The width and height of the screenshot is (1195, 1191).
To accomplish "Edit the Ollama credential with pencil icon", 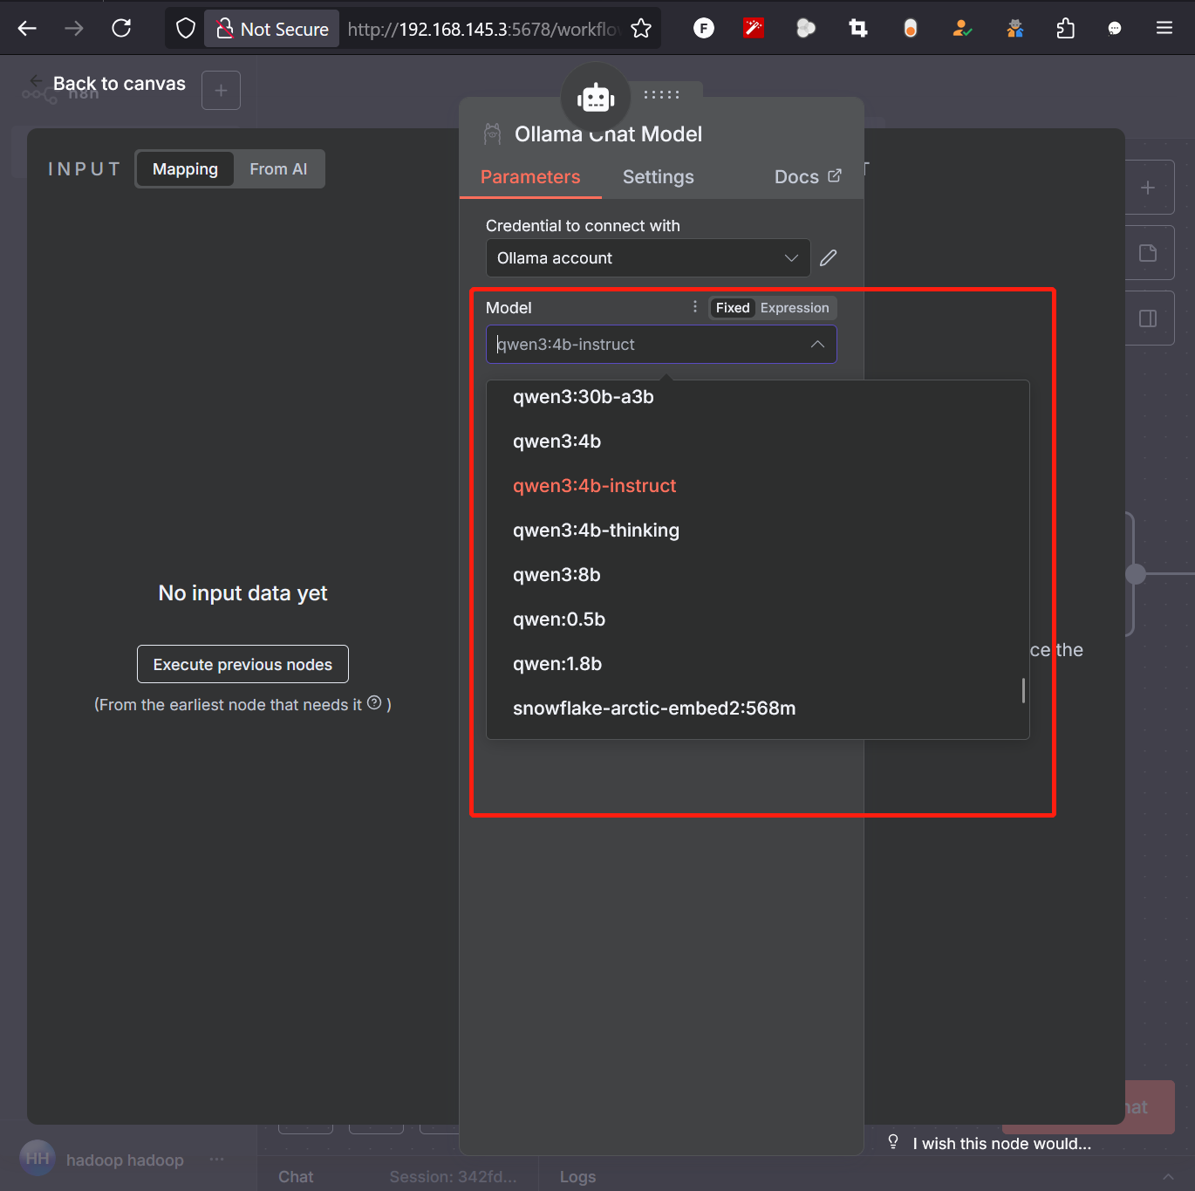I will [829, 257].
